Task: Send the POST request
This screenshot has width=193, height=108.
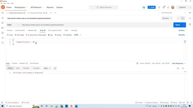Action: (x=178, y=25)
